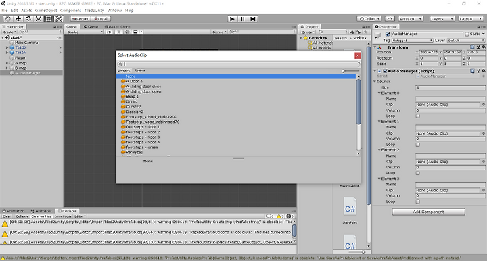Click the Pause button
Screen dimensions: 487x261
pyautogui.click(x=243, y=19)
